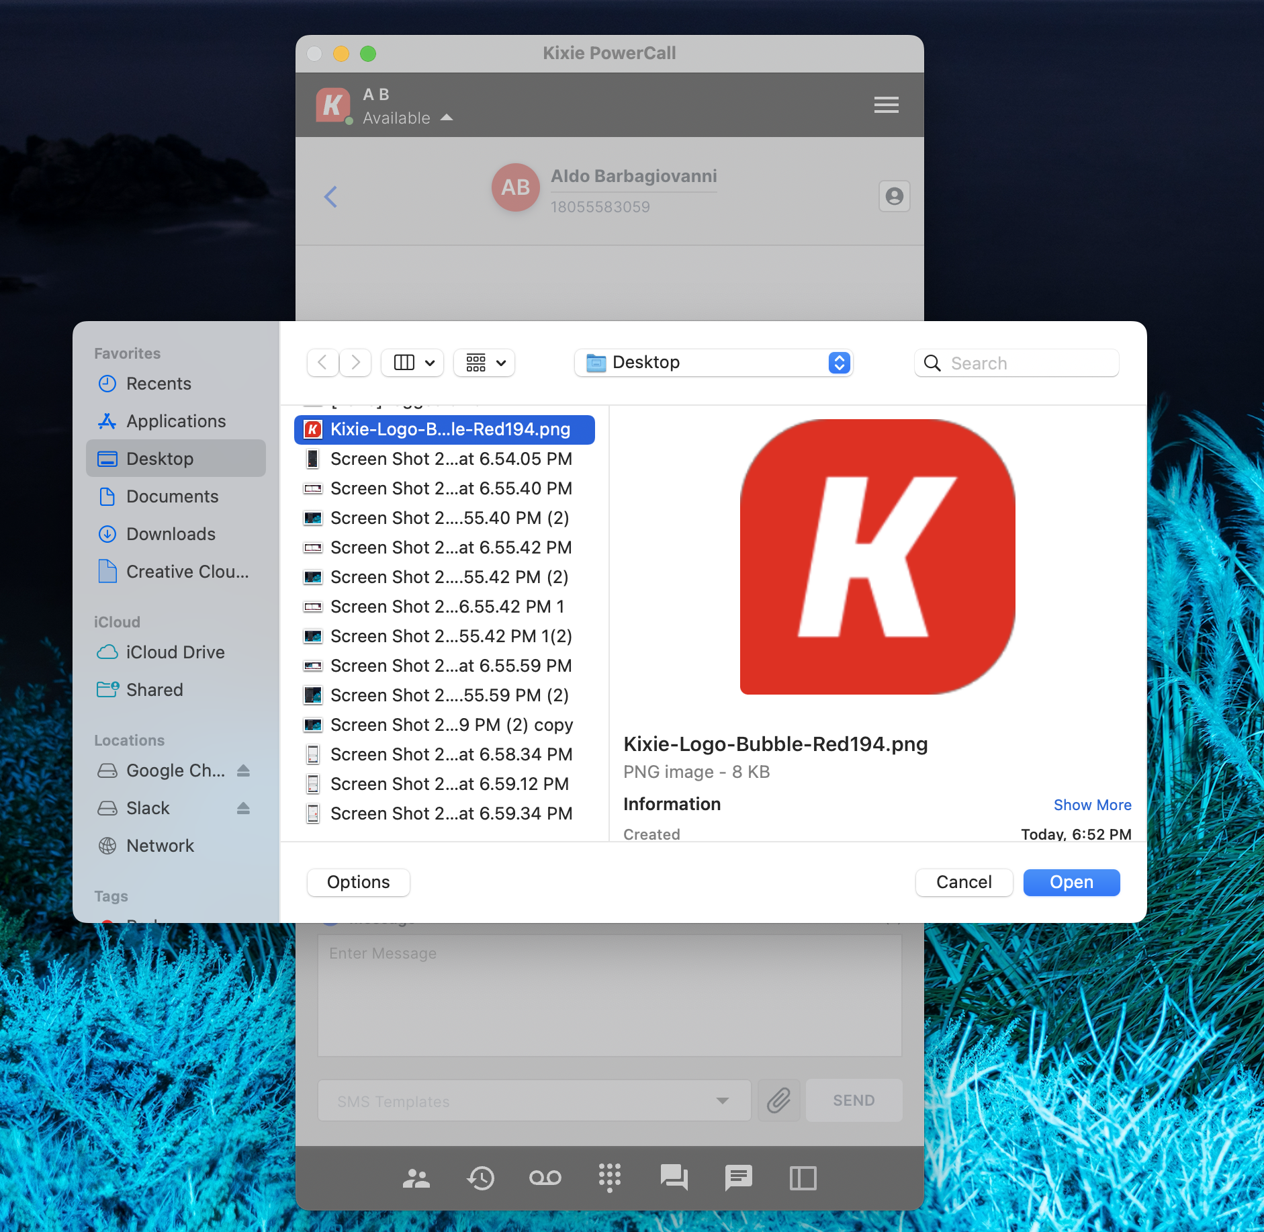Select Kixie-Logo-B...le-Red194.png file

click(445, 429)
